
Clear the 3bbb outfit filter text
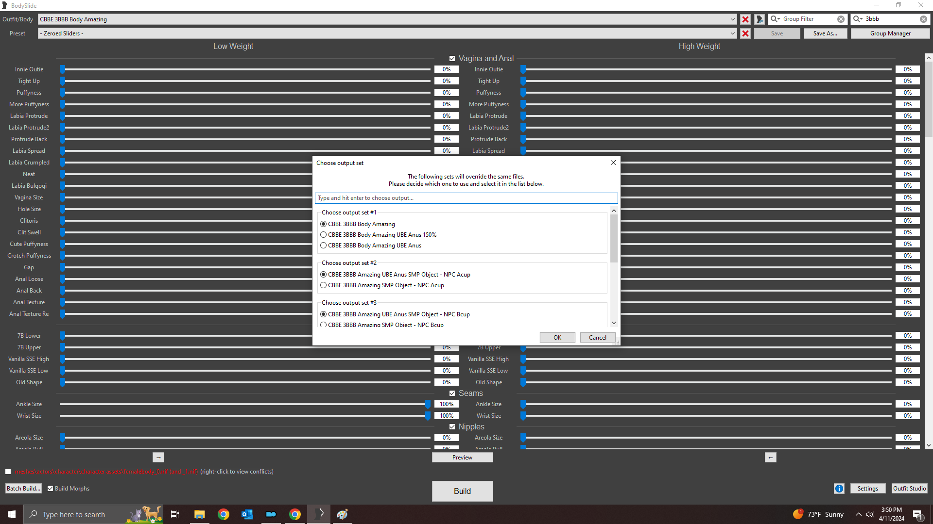923,19
